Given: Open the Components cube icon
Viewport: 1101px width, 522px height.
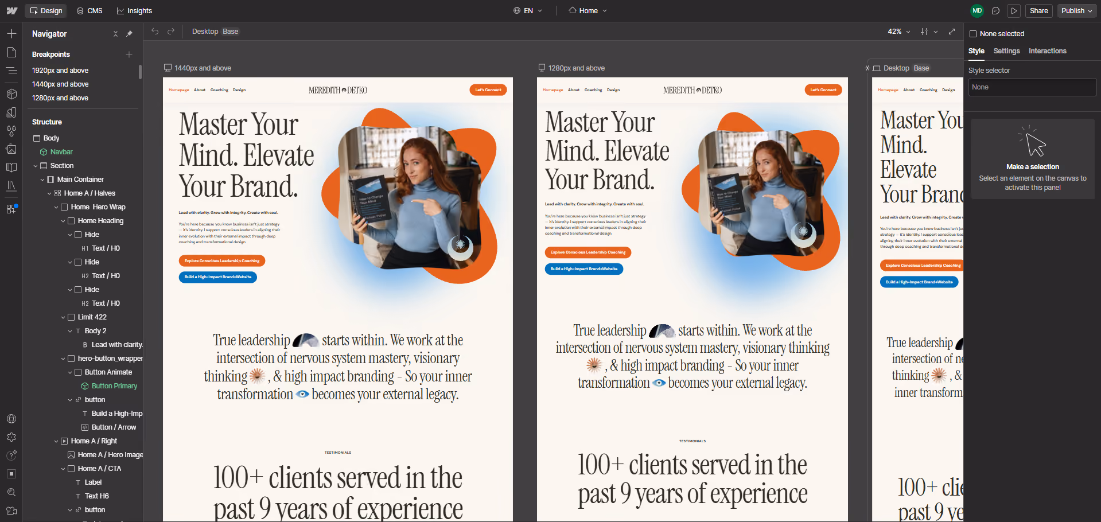Looking at the screenshot, I should pos(11,94).
